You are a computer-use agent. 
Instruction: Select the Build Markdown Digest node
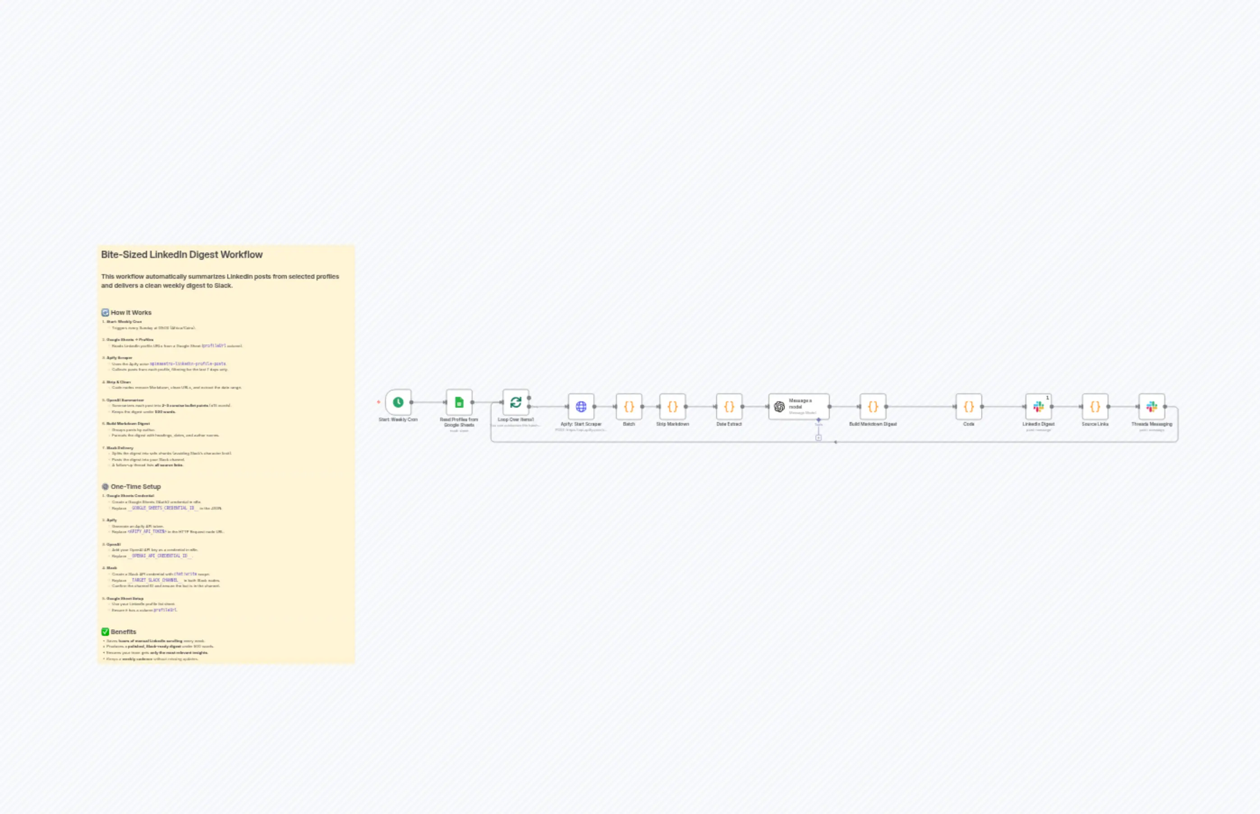[x=872, y=407]
